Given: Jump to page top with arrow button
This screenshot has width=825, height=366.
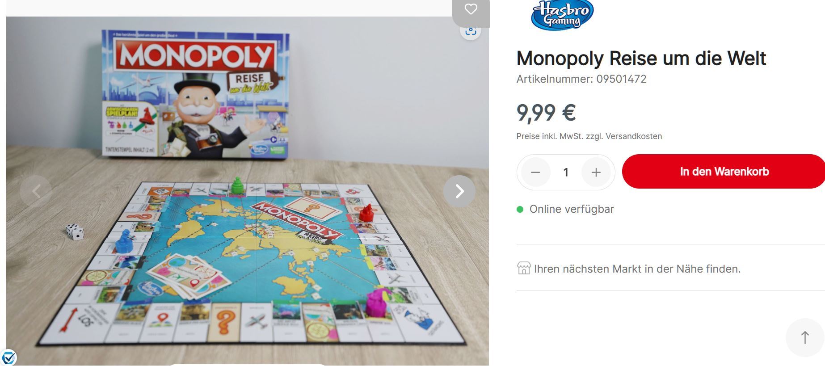Looking at the screenshot, I should (x=805, y=337).
